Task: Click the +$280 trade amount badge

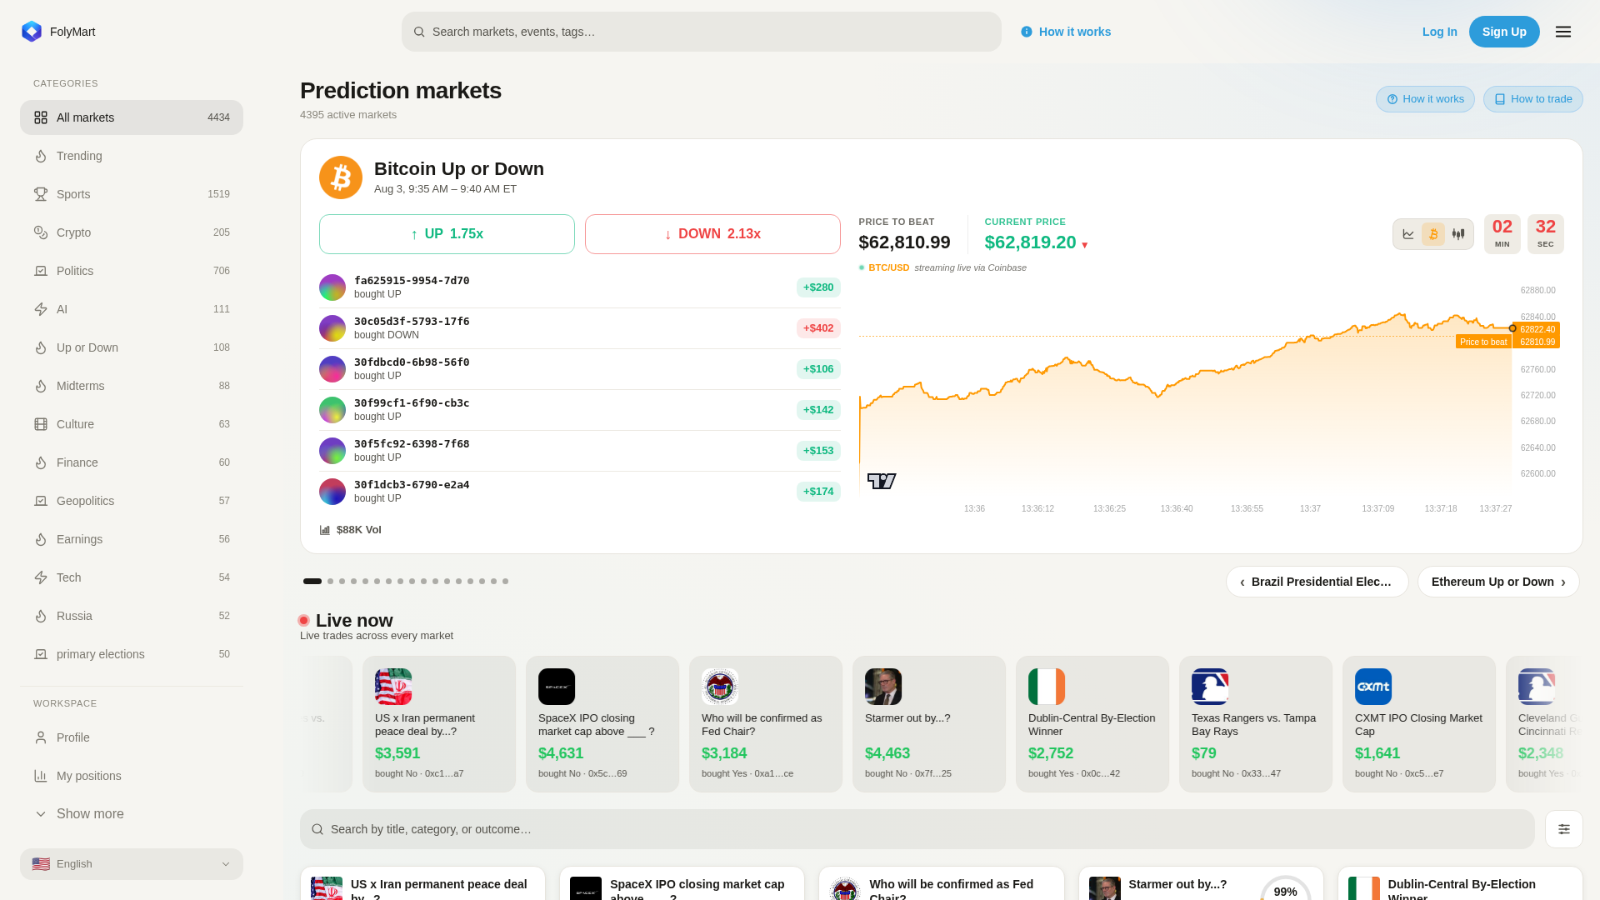Action: coord(818,287)
